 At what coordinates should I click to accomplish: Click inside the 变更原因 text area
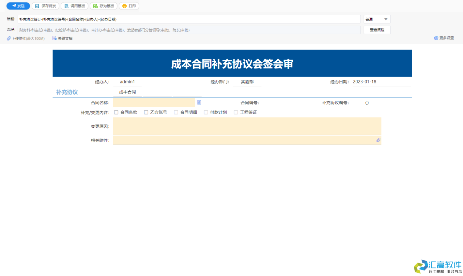pos(247,126)
